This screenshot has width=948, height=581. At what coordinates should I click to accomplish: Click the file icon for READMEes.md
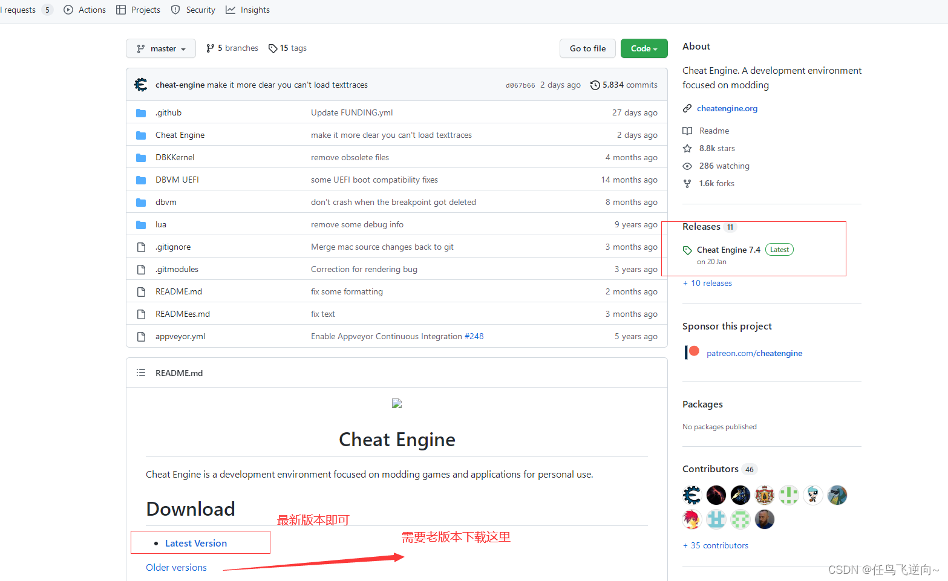[x=141, y=314]
